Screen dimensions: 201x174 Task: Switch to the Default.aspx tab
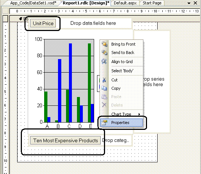click(125, 3)
